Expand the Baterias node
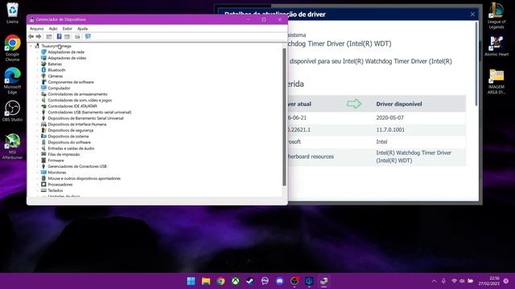Viewport: 515px width, 289px height. (x=37, y=64)
